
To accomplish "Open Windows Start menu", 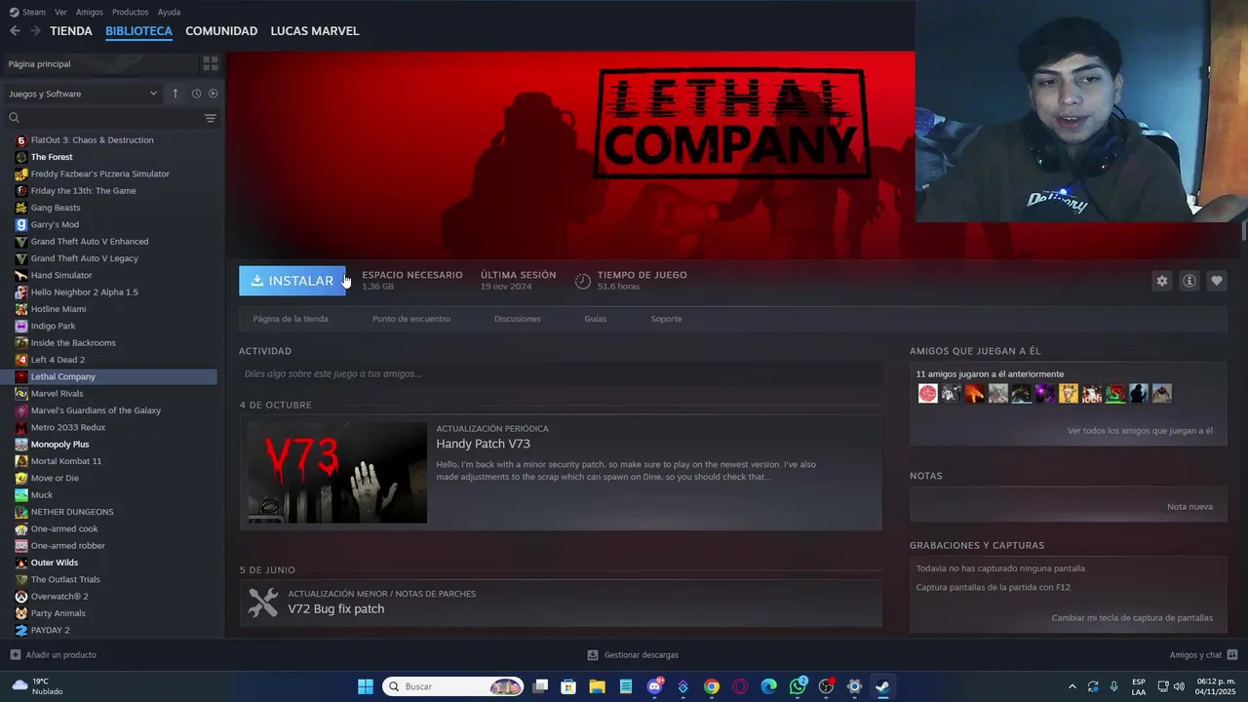I will [365, 686].
